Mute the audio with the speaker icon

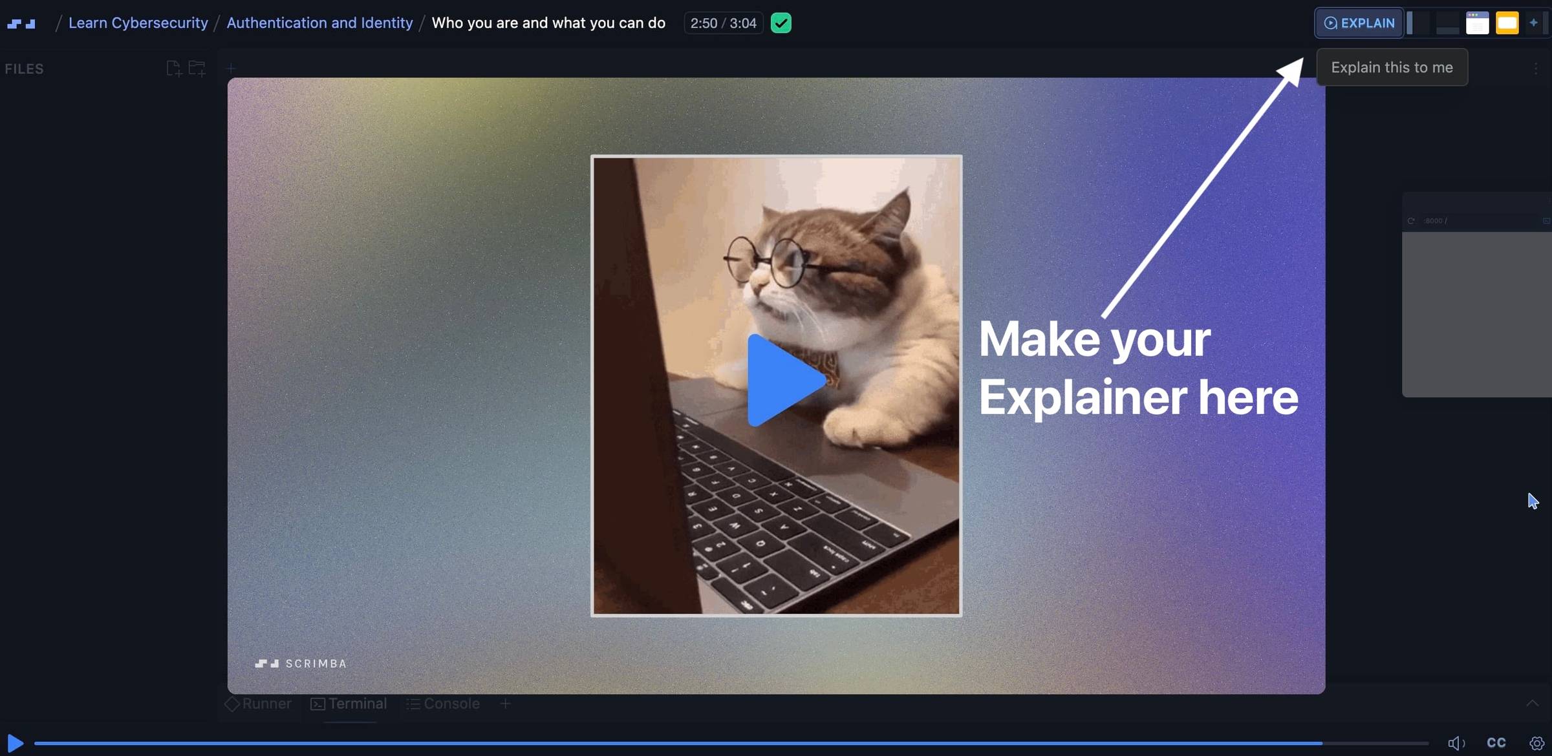coord(1456,743)
